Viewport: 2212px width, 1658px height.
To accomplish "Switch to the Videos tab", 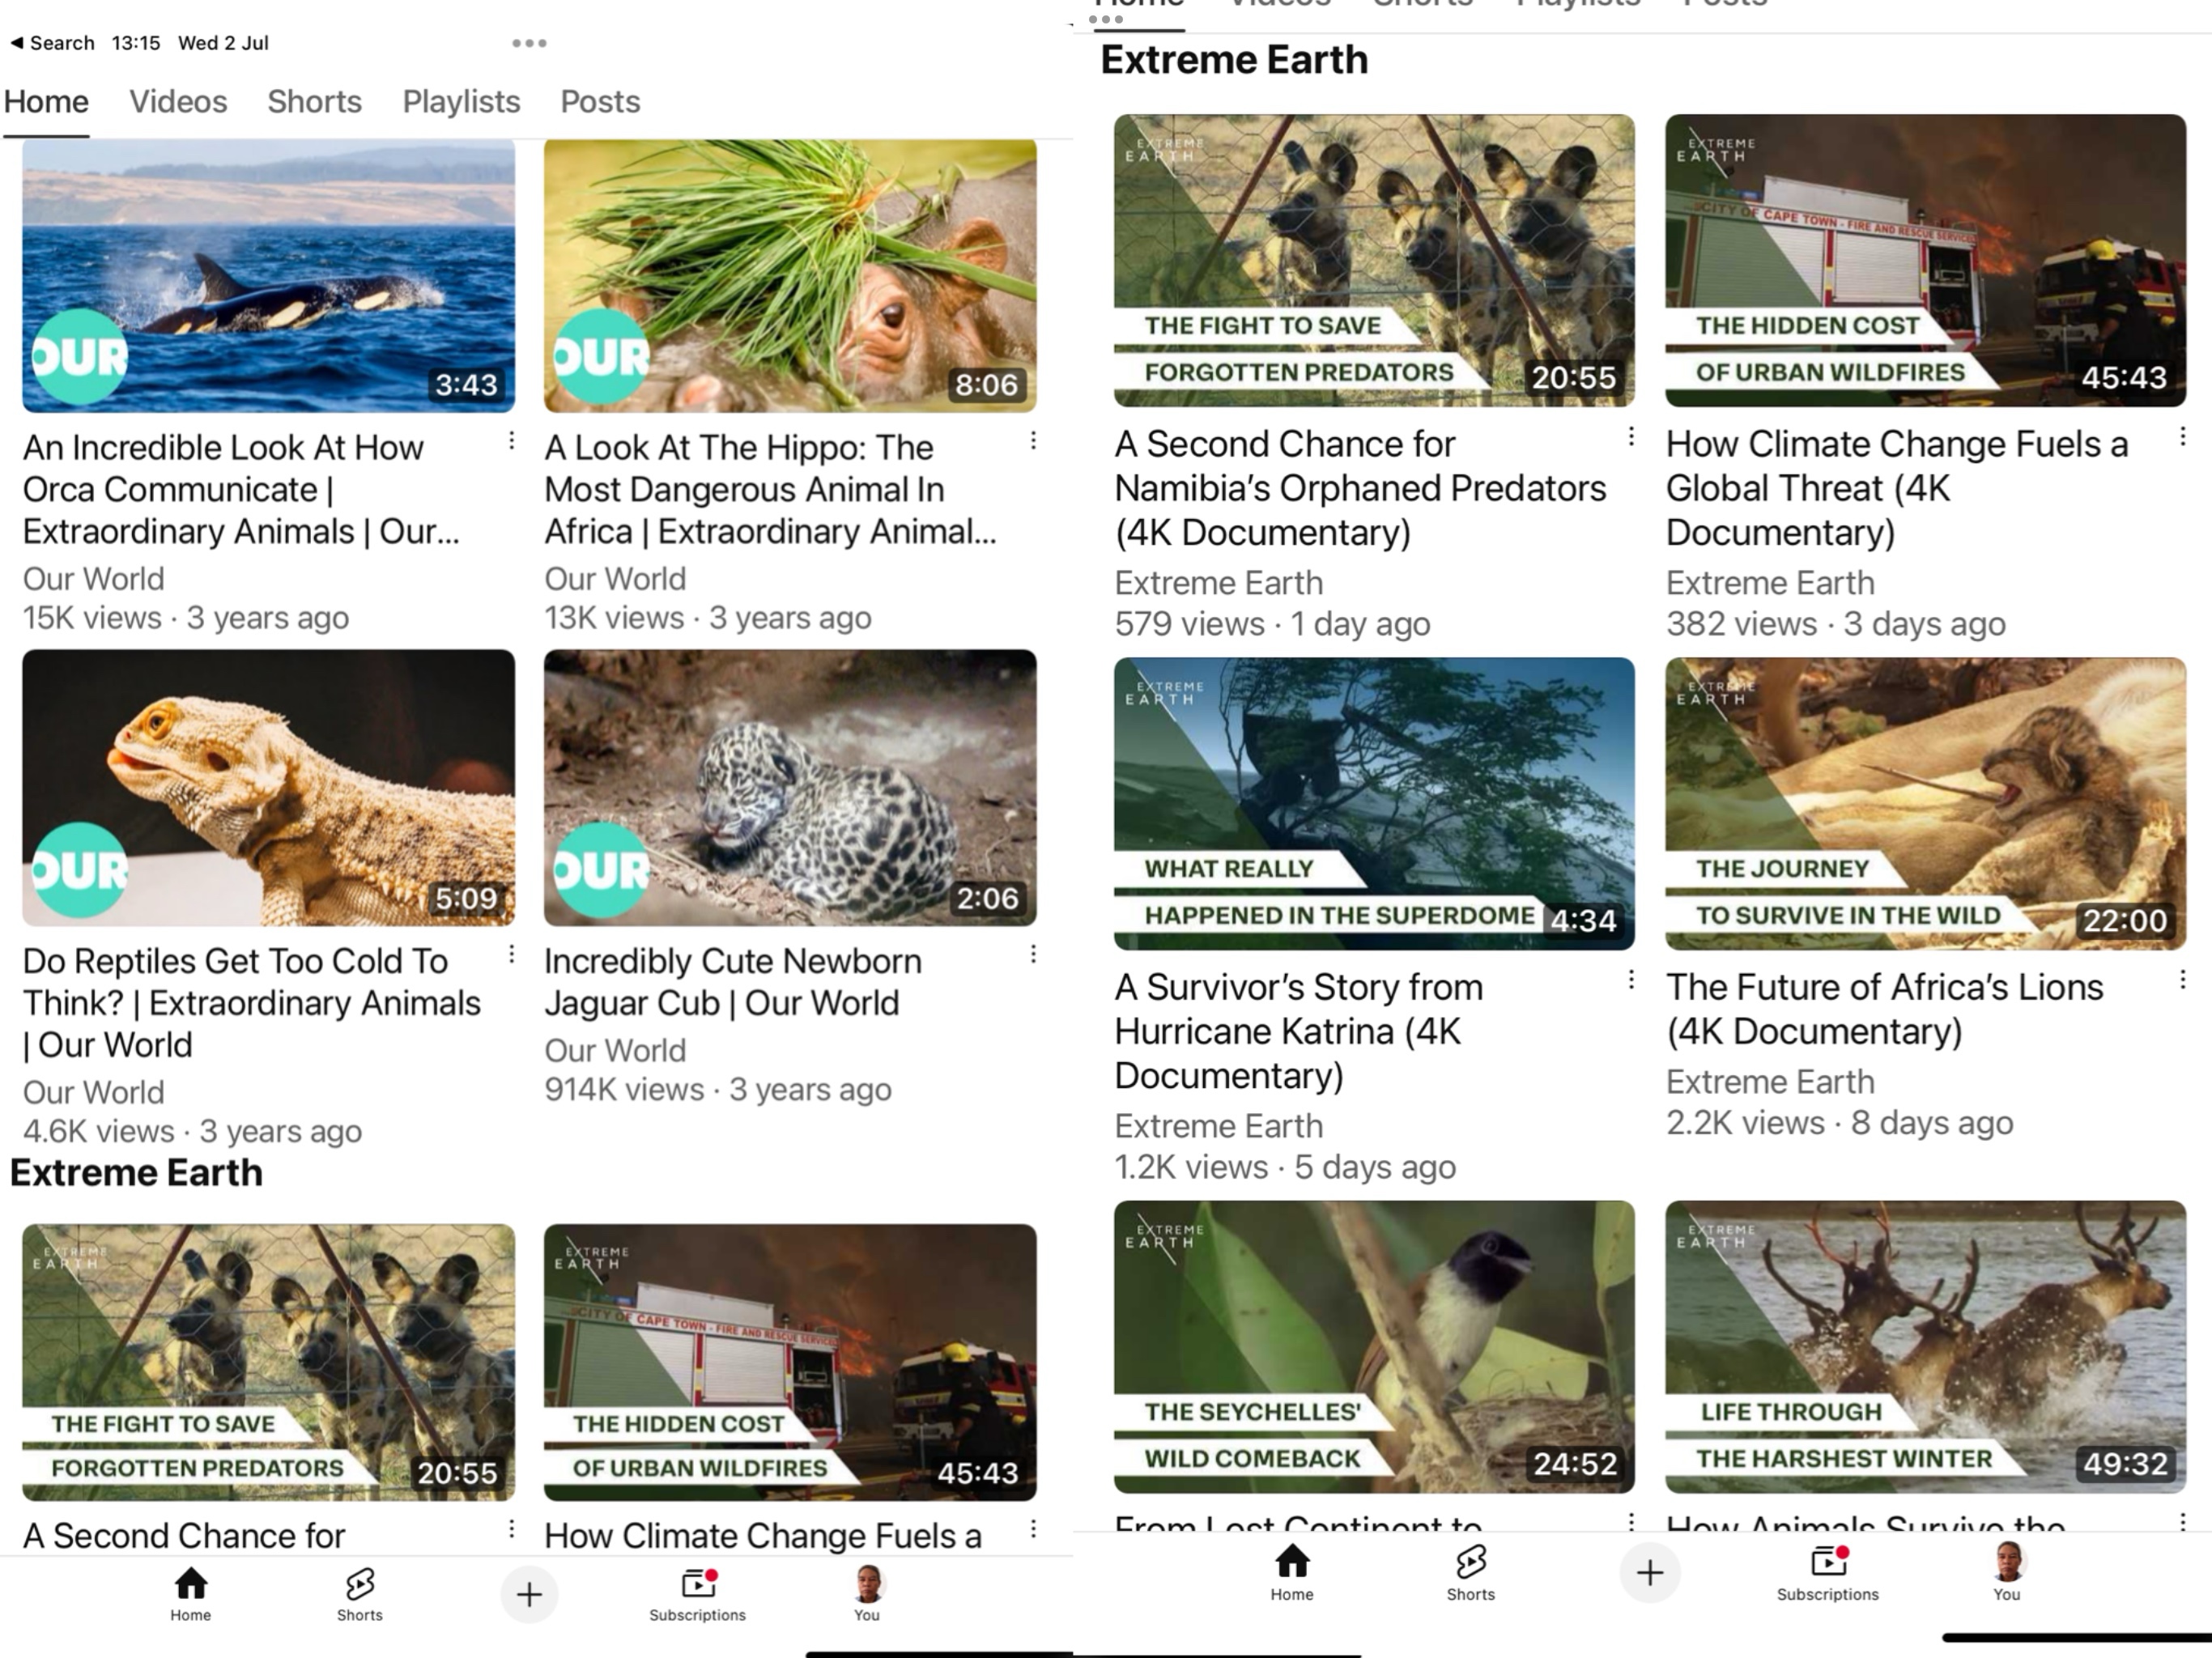I will click(178, 102).
